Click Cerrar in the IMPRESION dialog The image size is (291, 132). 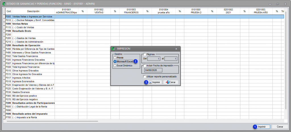point(171,82)
